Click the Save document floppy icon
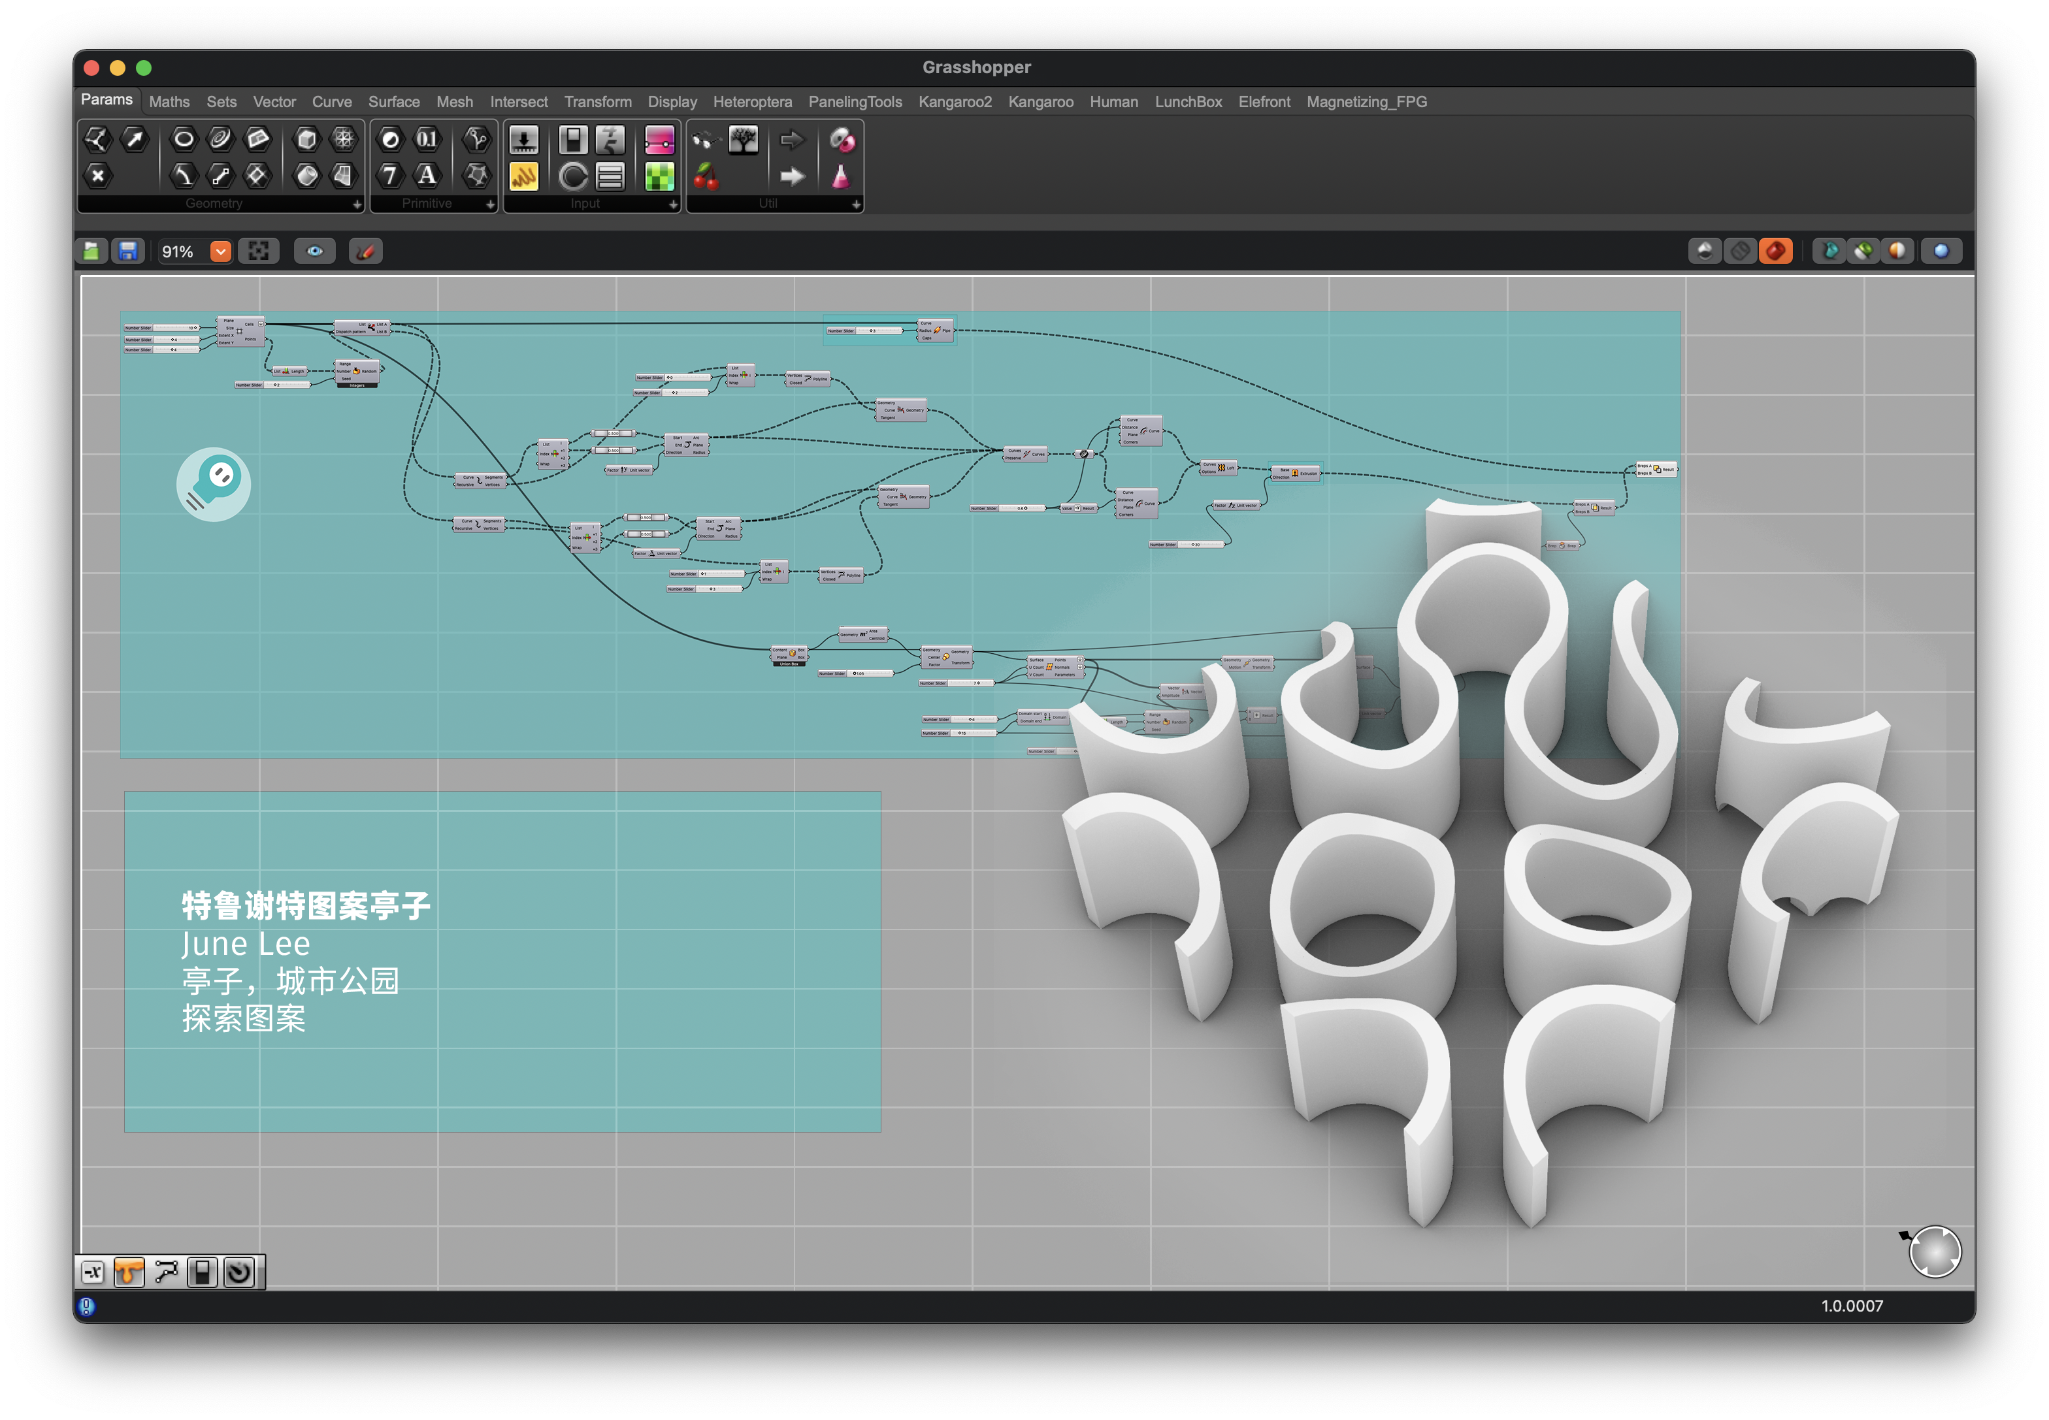The image size is (2049, 1420). 127,251
